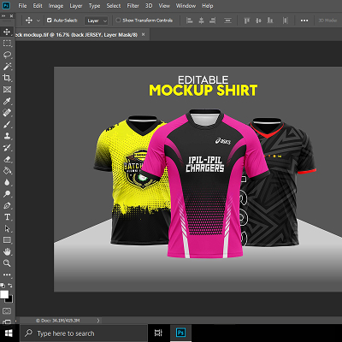This screenshot has width=342, height=342.
Task: Align bottom edges in options bar
Action: 270,21
